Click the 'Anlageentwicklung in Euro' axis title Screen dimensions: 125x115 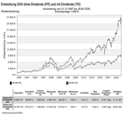point(4,45)
